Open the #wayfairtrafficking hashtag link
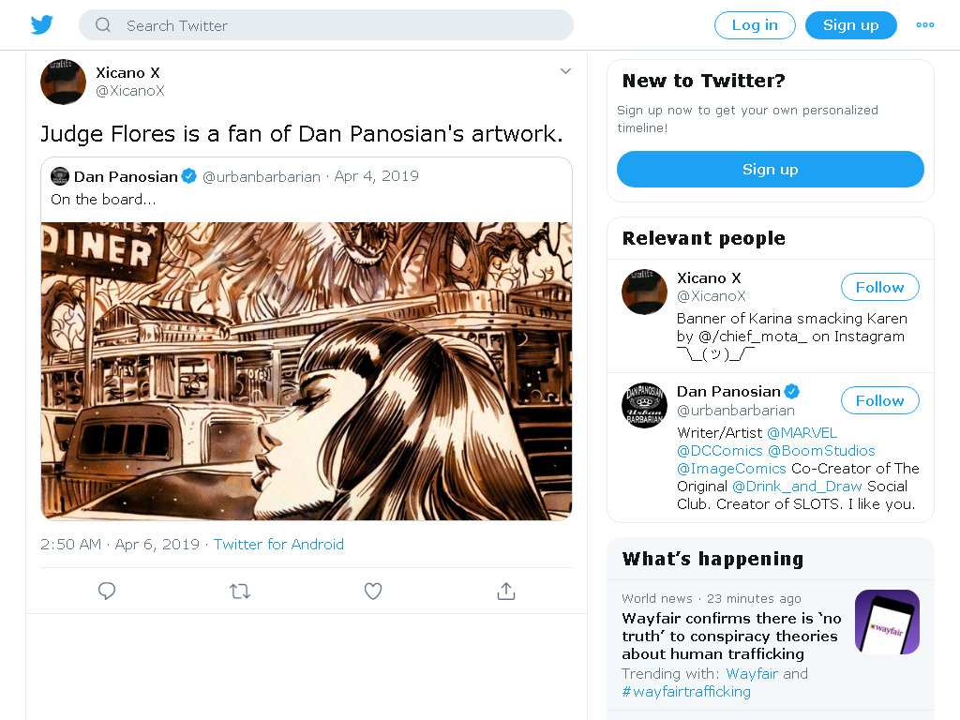960x720 pixels. pos(686,692)
